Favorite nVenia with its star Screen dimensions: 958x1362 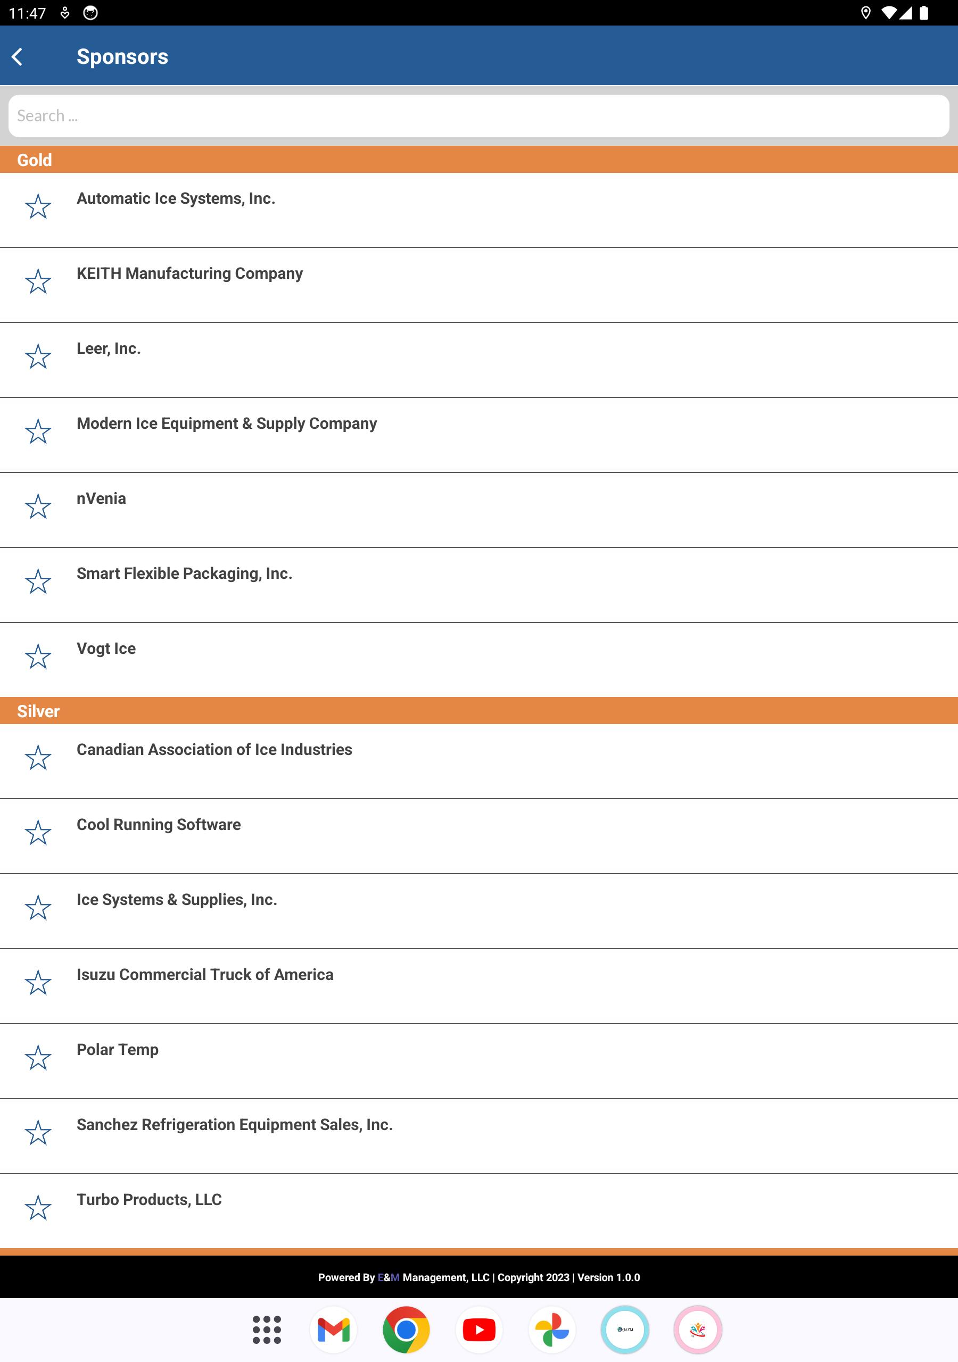38,506
